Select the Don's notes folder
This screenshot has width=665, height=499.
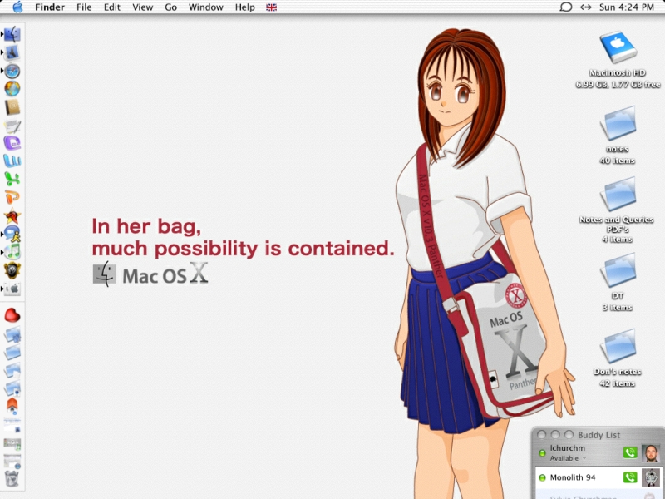[x=618, y=346]
